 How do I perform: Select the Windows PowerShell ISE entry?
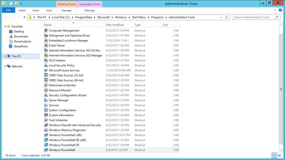pos(112,145)
